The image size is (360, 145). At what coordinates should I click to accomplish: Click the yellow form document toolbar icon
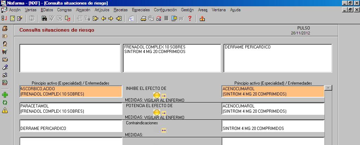(12, 18)
